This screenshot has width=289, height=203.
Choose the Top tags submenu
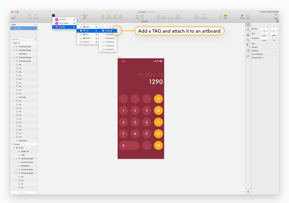(x=88, y=34)
